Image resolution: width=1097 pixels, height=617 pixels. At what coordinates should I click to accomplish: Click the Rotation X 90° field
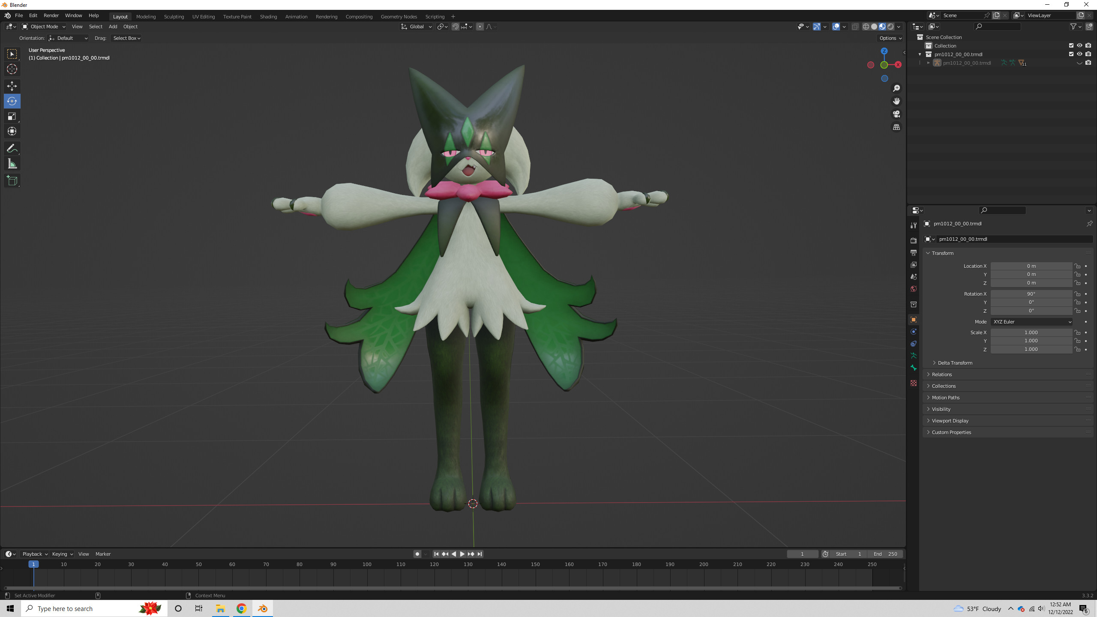(1031, 294)
